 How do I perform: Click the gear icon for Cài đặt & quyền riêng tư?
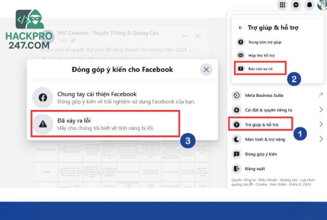point(237,110)
